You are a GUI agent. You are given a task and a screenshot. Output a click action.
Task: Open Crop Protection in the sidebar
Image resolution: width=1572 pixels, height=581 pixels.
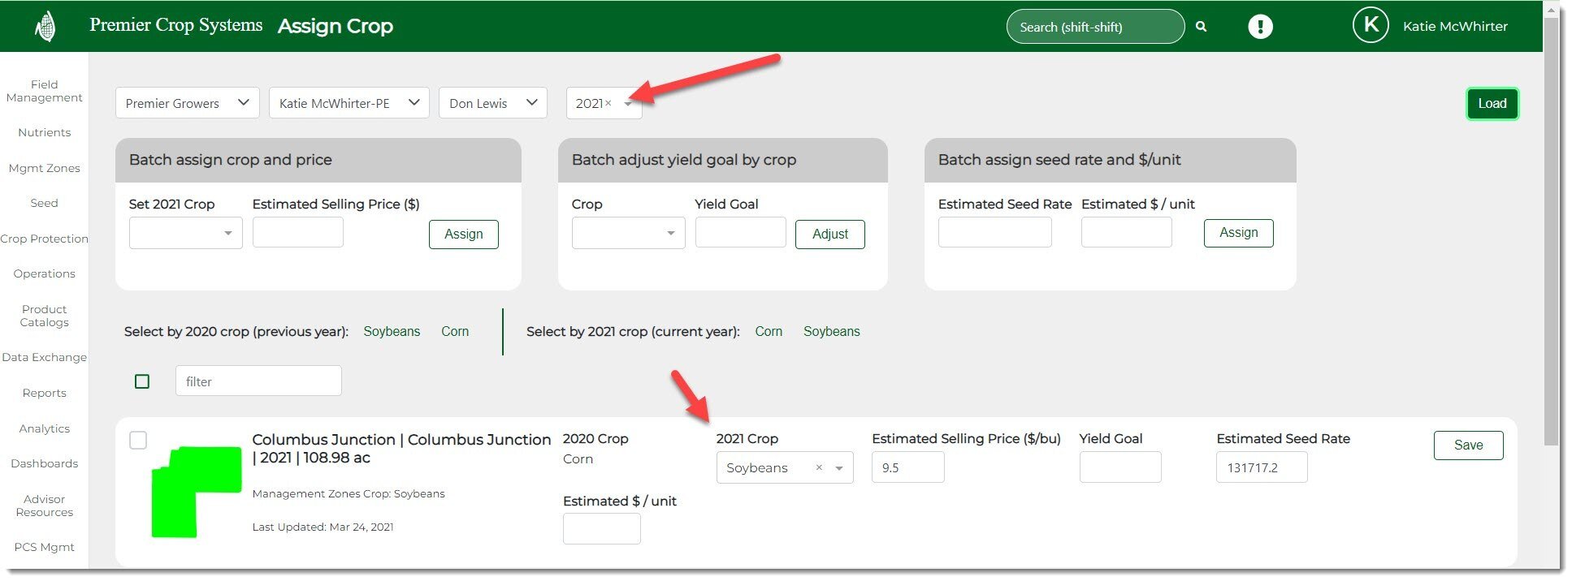pos(44,239)
